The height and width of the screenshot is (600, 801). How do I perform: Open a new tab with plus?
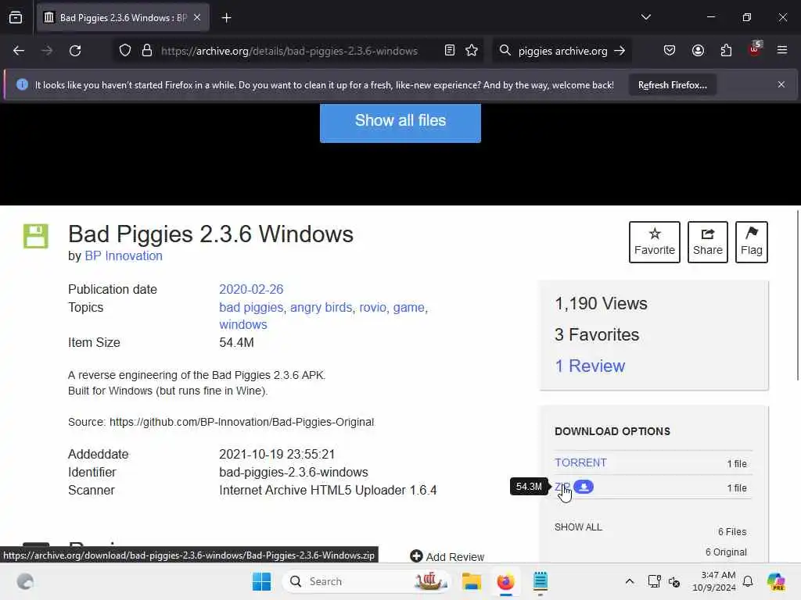(226, 18)
